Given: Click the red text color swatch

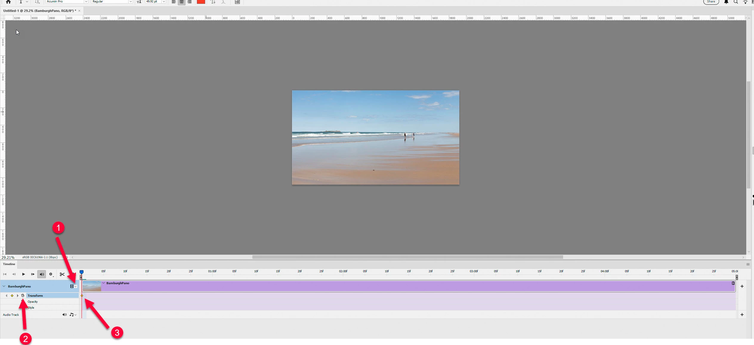Looking at the screenshot, I should click(x=201, y=2).
